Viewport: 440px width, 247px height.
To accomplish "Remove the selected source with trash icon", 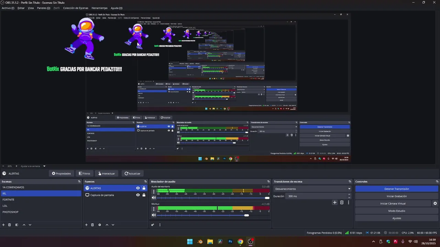I will [x=92, y=225].
